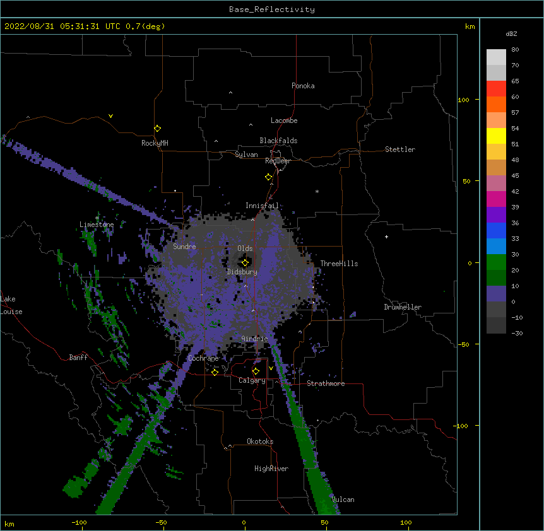This screenshot has width=544, height=531.
Task: Pick the royal blue 33–36 dBZ swatch
Action: pyautogui.click(x=496, y=230)
